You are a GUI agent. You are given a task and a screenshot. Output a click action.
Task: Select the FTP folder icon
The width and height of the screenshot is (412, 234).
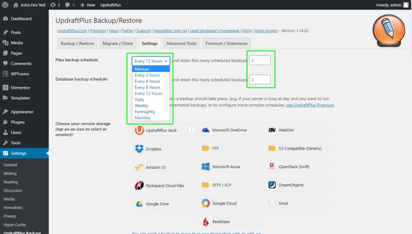pos(206,148)
